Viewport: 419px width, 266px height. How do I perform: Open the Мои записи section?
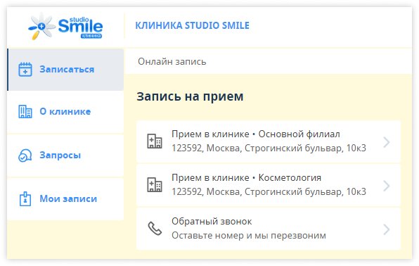click(65, 199)
